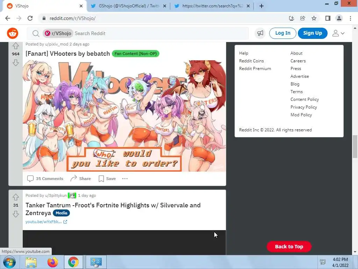Open a new browser tab
This screenshot has width=358, height=269.
(262, 6)
